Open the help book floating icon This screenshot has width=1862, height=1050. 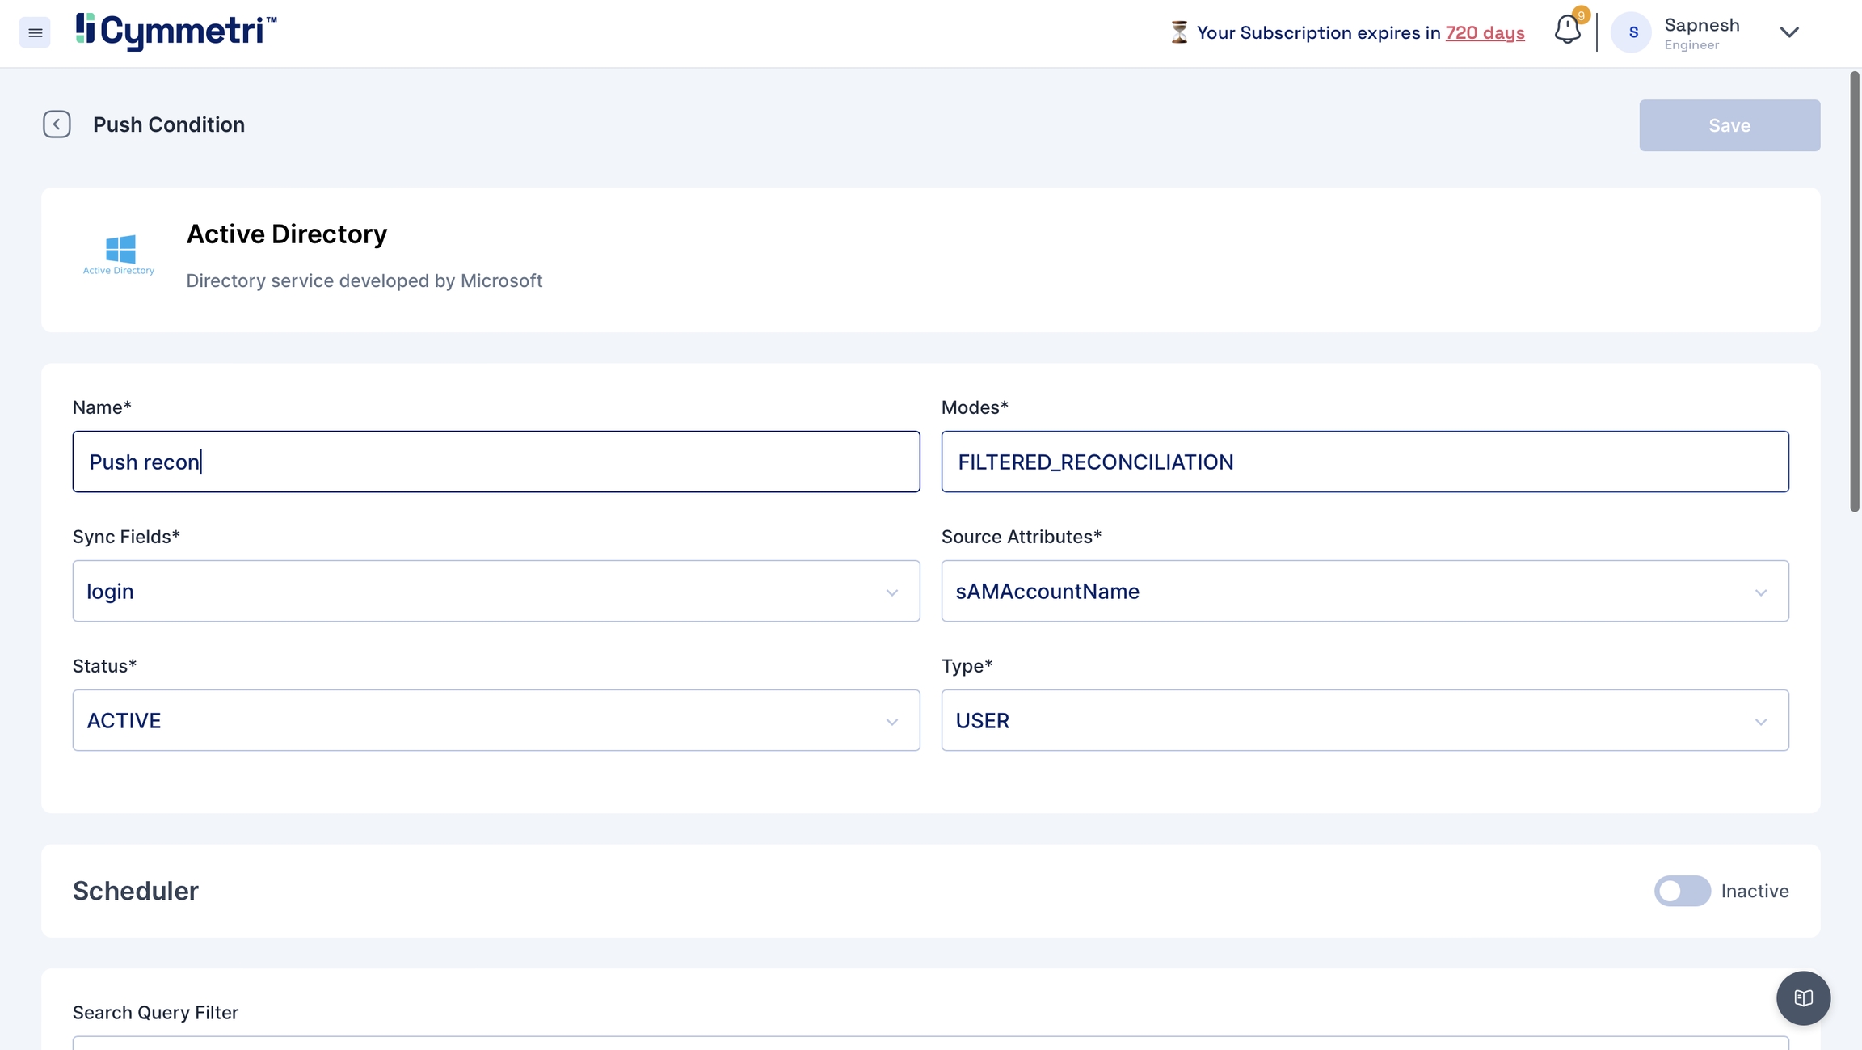1803,997
